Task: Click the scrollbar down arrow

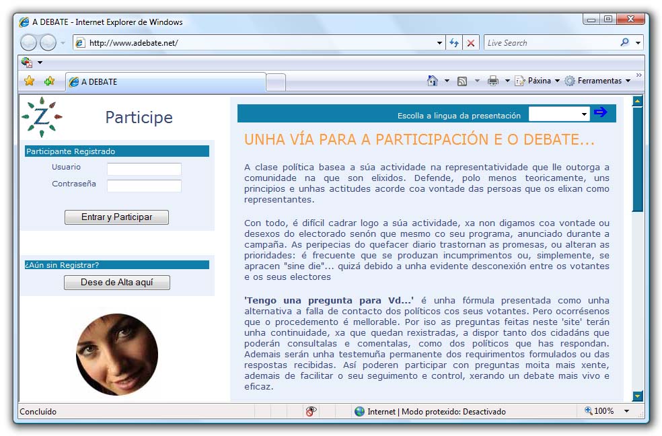Action: [x=638, y=396]
